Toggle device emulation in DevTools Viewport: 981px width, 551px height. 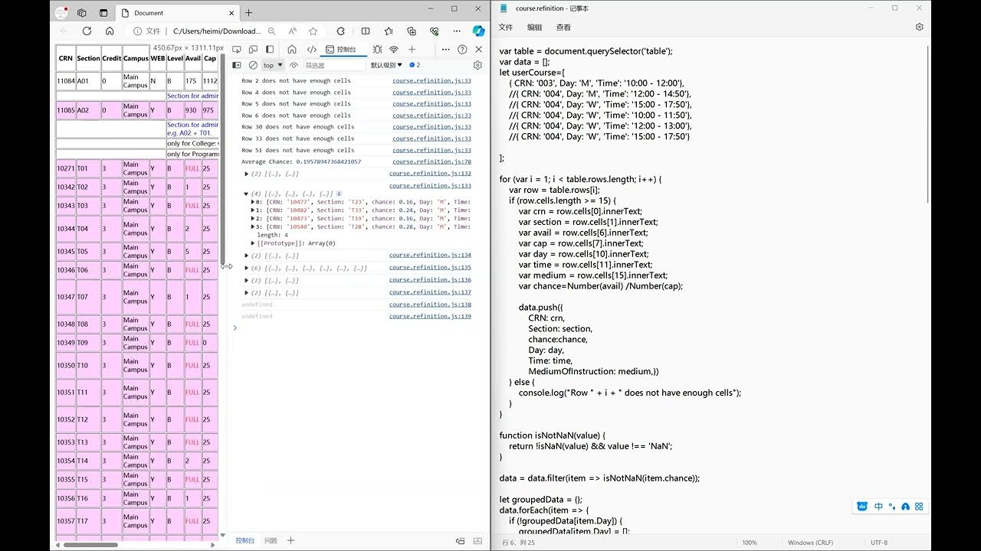(253, 49)
